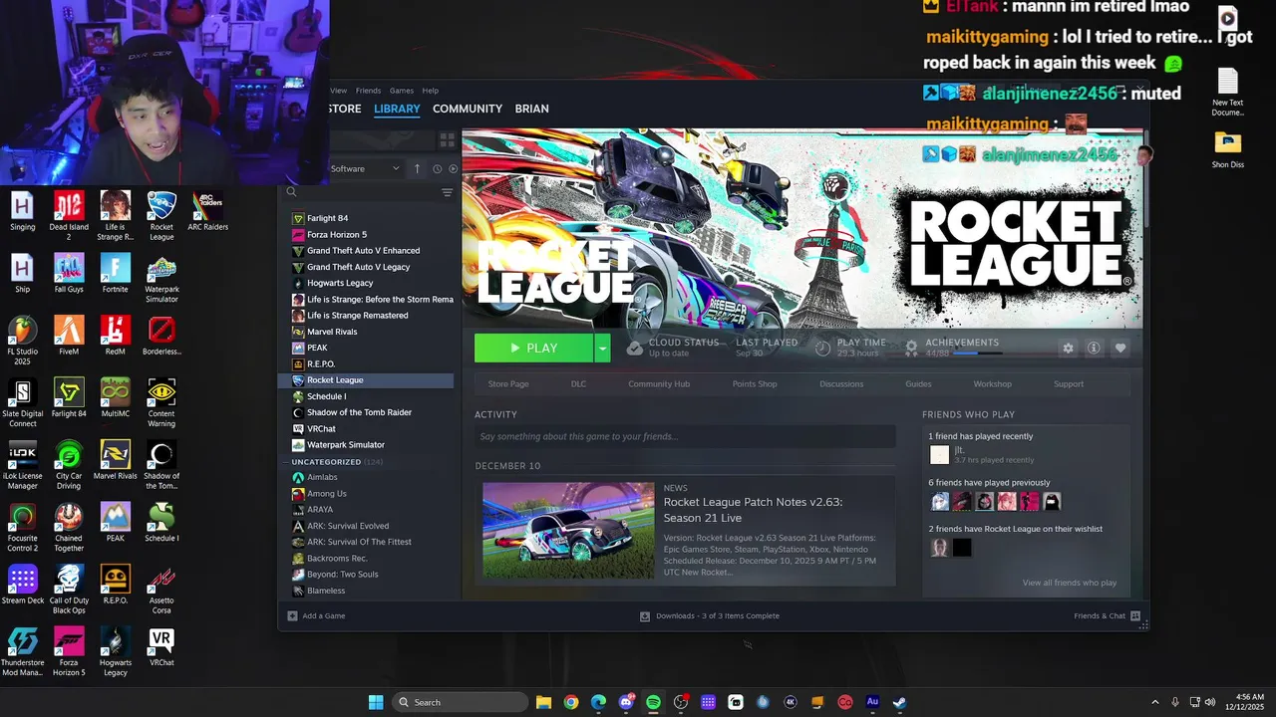The height and width of the screenshot is (717, 1276).
Task: Go to the Steam STORE tab
Action: tap(345, 109)
